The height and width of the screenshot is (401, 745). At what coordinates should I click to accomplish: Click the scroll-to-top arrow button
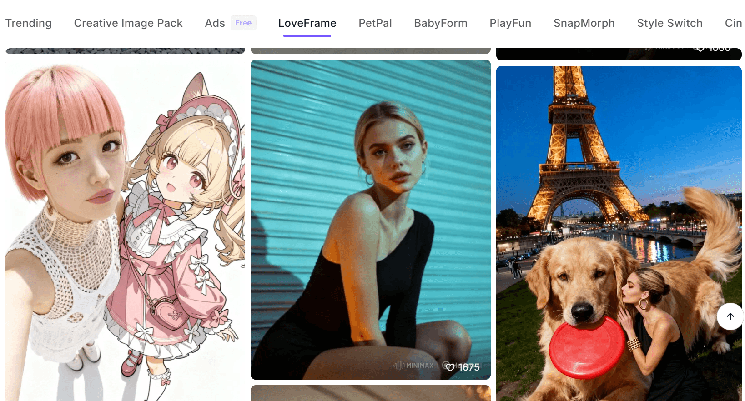click(x=730, y=316)
